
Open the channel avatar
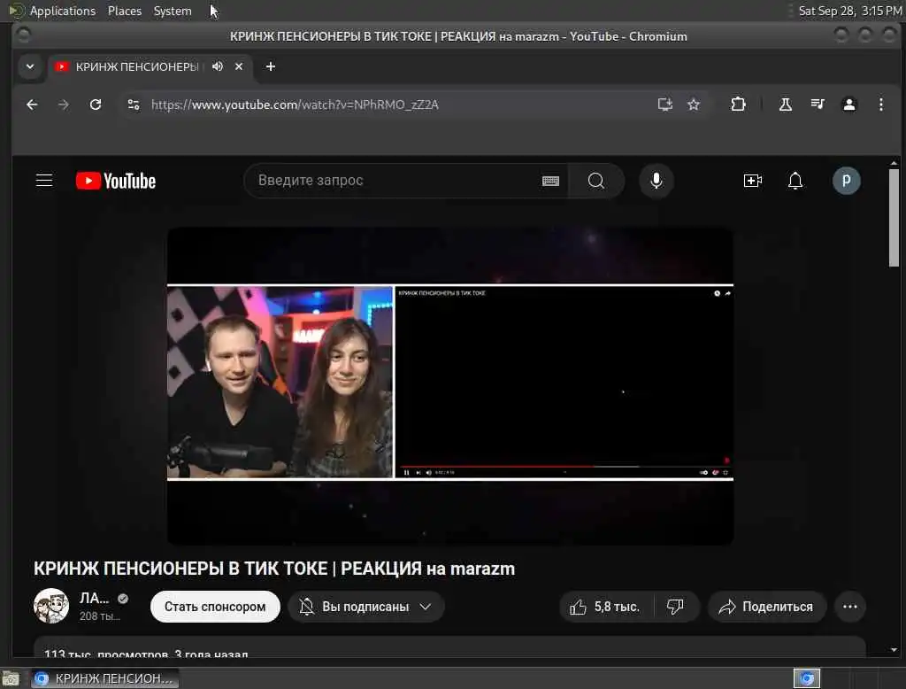(51, 606)
